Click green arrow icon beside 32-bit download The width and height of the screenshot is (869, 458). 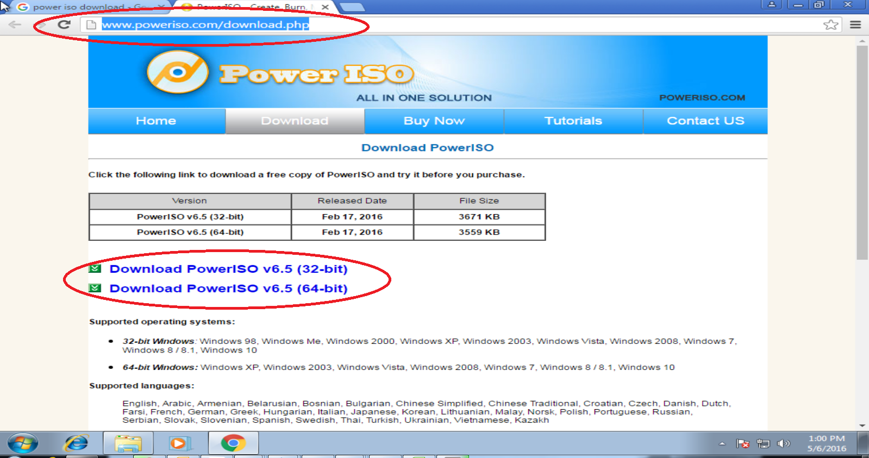95,268
